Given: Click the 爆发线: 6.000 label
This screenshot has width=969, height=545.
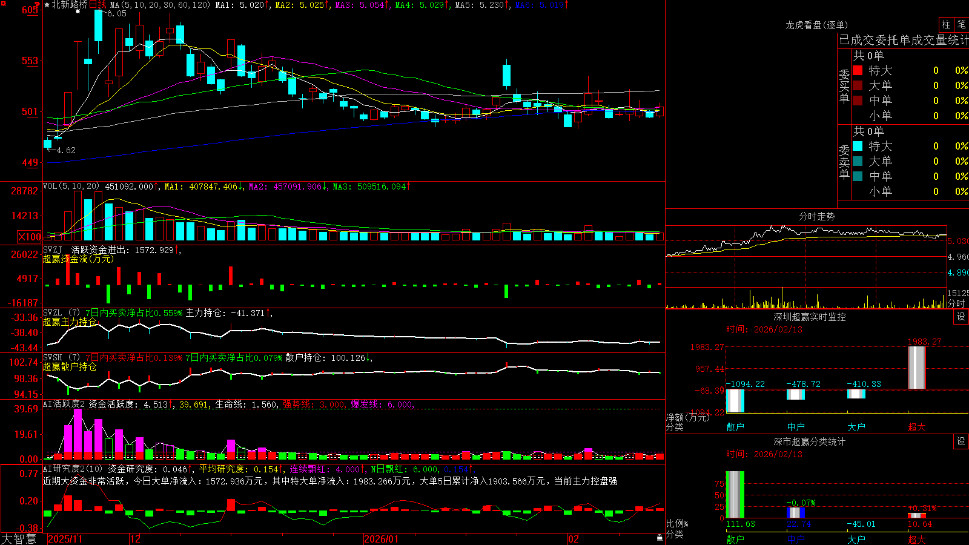Looking at the screenshot, I should pyautogui.click(x=382, y=405).
